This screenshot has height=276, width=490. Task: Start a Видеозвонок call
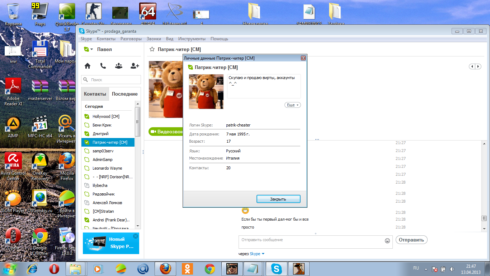[166, 132]
